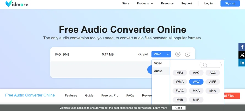
Task: Share page on Facebook
Action: tap(242, 47)
